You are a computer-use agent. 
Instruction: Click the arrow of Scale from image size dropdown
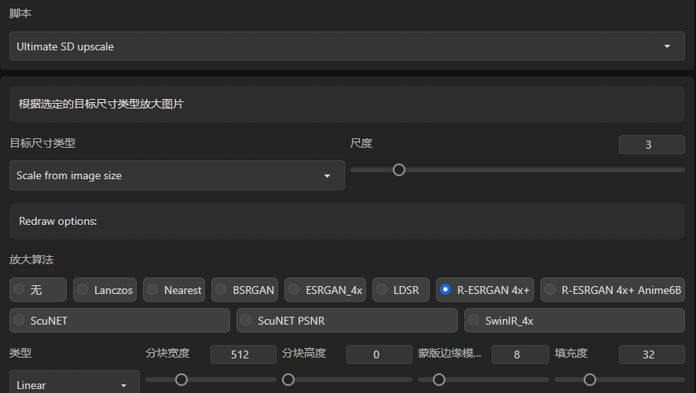click(x=327, y=176)
